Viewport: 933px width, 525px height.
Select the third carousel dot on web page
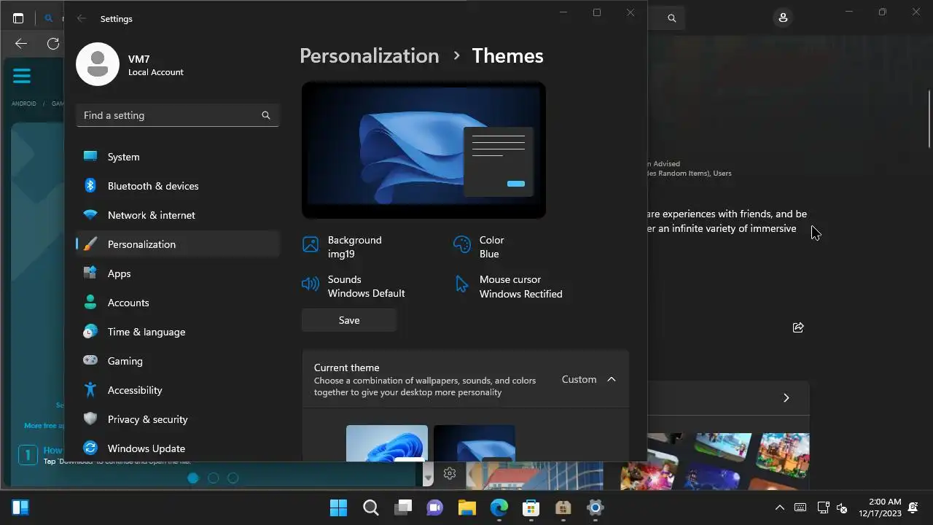tap(233, 478)
